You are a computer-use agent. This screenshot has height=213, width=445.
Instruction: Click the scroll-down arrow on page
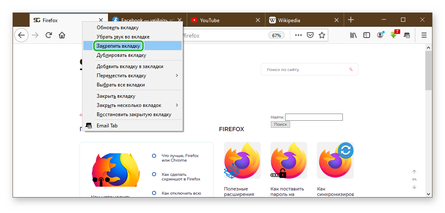pyautogui.click(x=414, y=187)
